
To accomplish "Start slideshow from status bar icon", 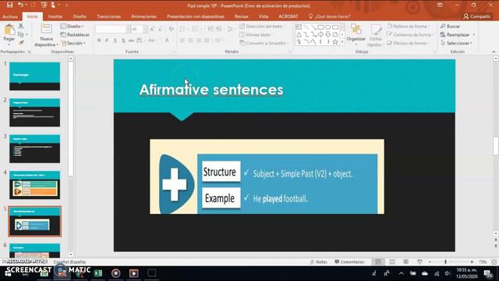I will (x=419, y=262).
